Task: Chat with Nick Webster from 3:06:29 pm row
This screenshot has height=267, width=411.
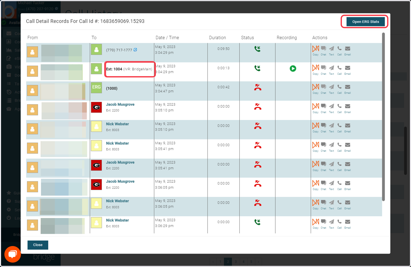Action: (323, 223)
